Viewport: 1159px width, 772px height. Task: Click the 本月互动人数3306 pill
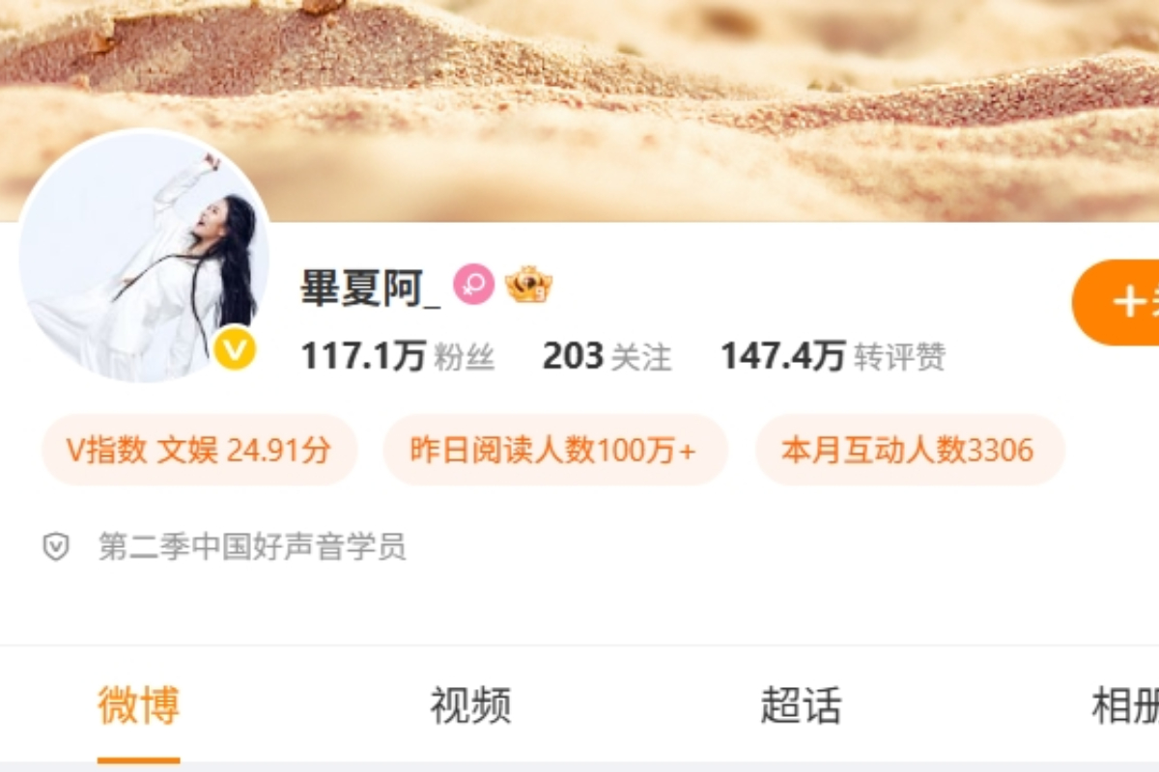coord(909,450)
